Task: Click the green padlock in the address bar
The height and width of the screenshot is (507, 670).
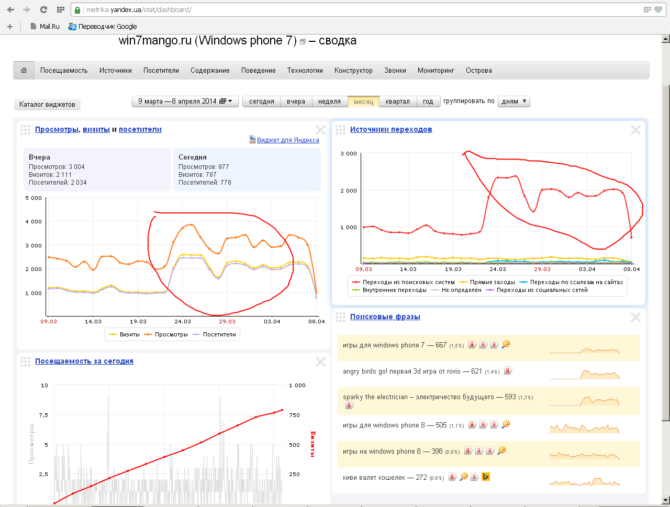Action: pos(77,10)
